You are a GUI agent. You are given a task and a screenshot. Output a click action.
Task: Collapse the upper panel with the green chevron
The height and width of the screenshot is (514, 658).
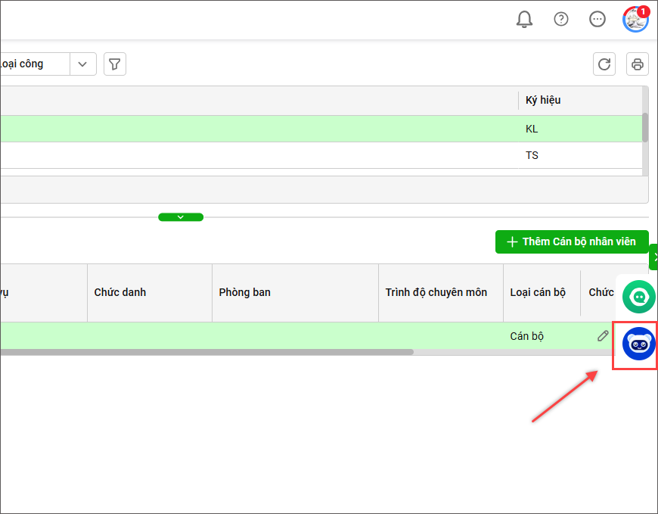[181, 217]
